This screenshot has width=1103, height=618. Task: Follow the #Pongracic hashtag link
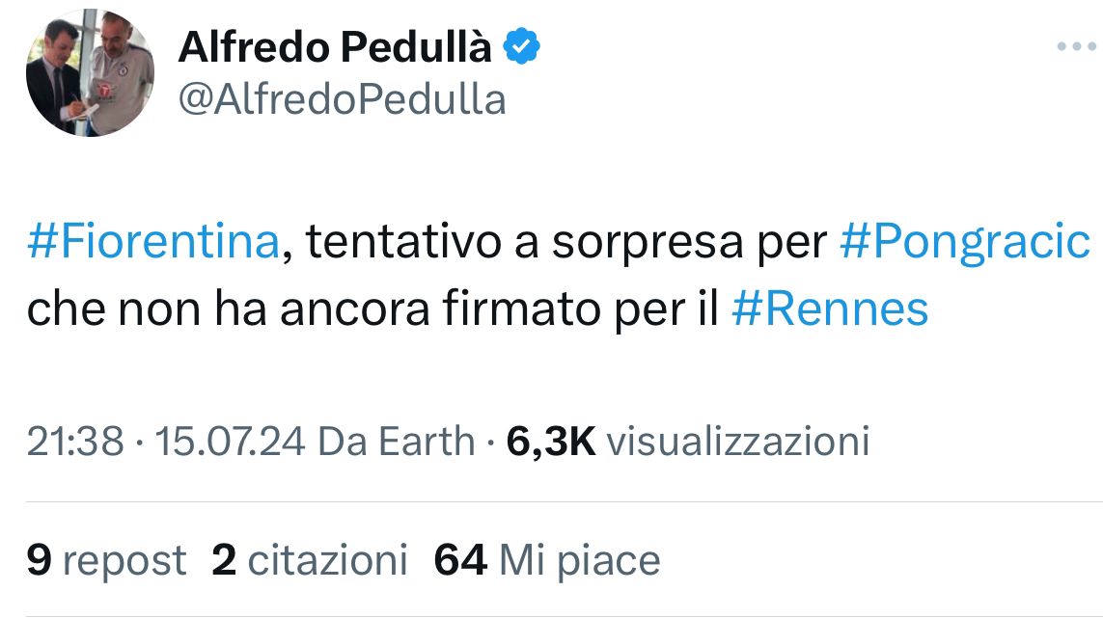point(965,243)
